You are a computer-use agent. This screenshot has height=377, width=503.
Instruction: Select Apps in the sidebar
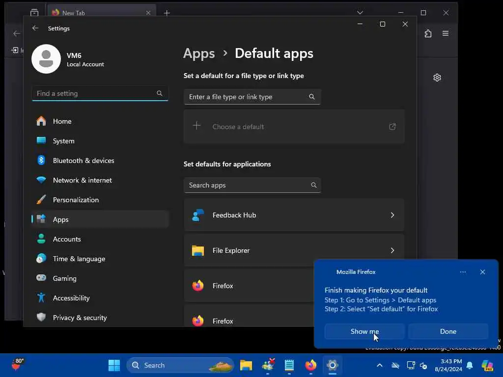(x=100, y=219)
